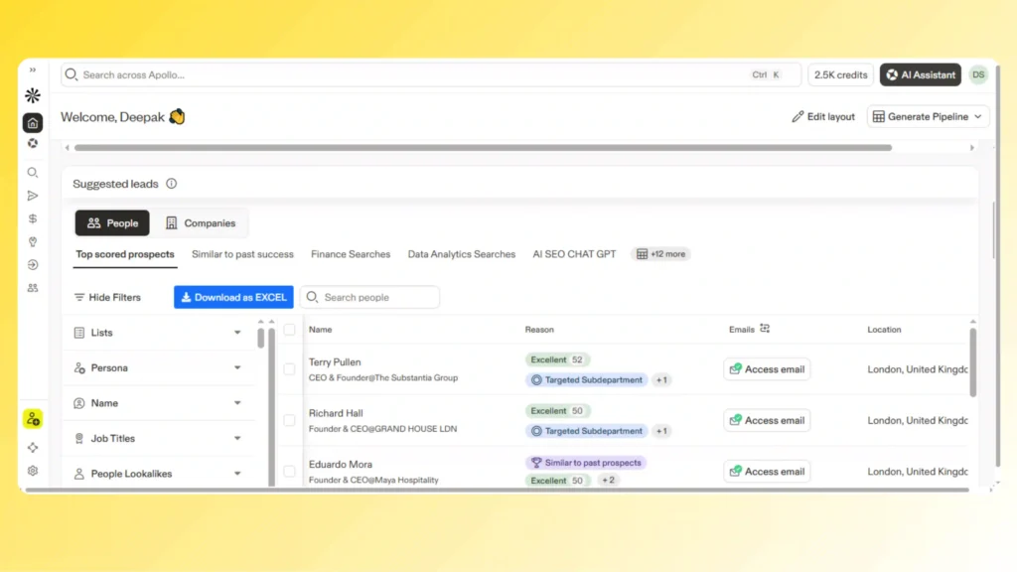Viewport: 1017px width, 572px height.
Task: Click the Emails column settings icon
Action: coord(765,329)
